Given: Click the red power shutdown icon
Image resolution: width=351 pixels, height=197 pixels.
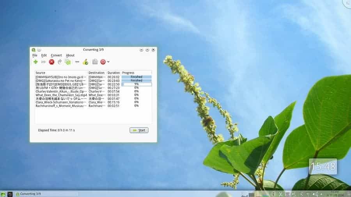Looking at the screenshot, I should (103, 62).
